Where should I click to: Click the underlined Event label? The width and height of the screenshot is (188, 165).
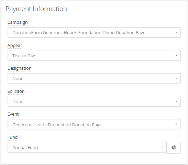13,114
